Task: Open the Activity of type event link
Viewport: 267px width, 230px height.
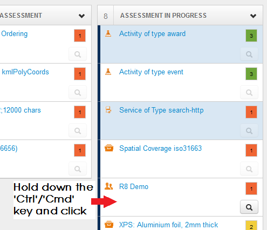Action: 151,72
